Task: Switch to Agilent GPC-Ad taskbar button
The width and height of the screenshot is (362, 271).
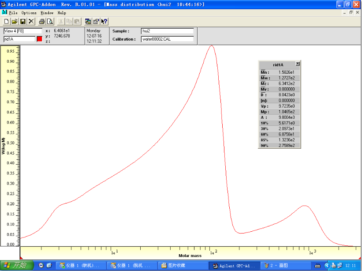Action: pyautogui.click(x=234, y=266)
